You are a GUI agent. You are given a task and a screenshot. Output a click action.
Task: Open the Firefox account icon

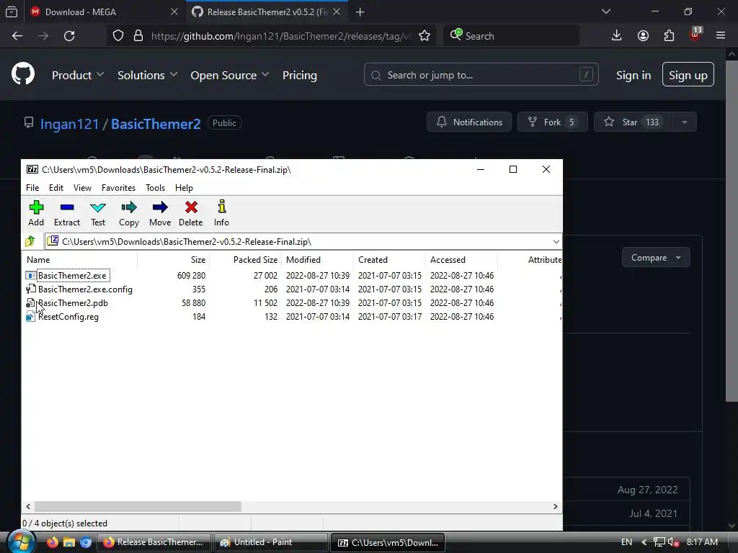pyautogui.click(x=643, y=36)
